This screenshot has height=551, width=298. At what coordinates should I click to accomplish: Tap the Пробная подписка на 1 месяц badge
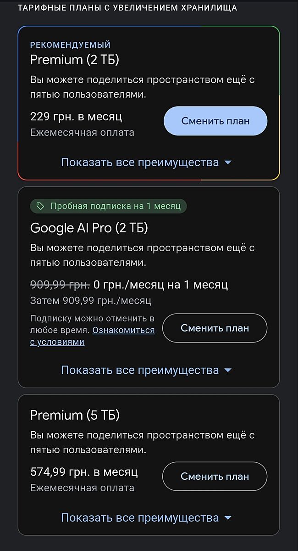(x=109, y=206)
